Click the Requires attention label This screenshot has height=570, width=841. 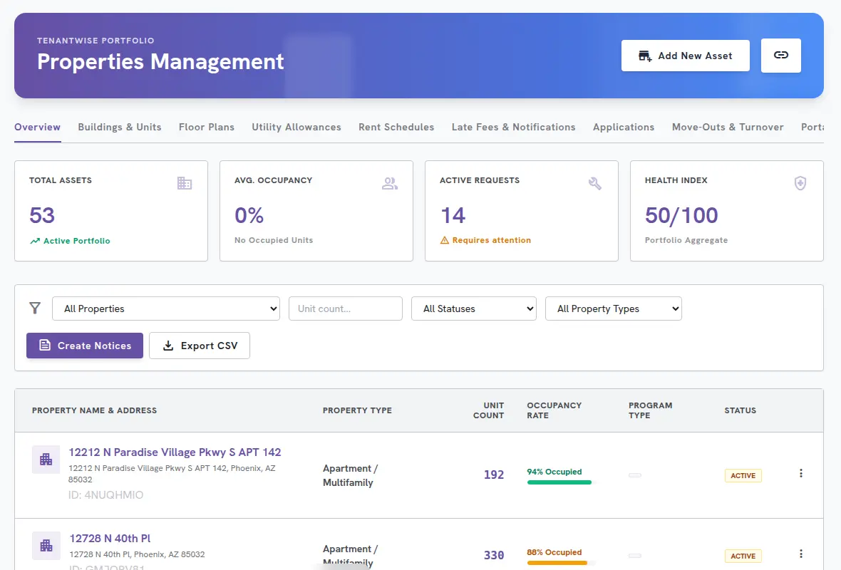click(491, 240)
